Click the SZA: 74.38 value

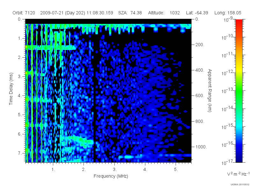point(130,13)
